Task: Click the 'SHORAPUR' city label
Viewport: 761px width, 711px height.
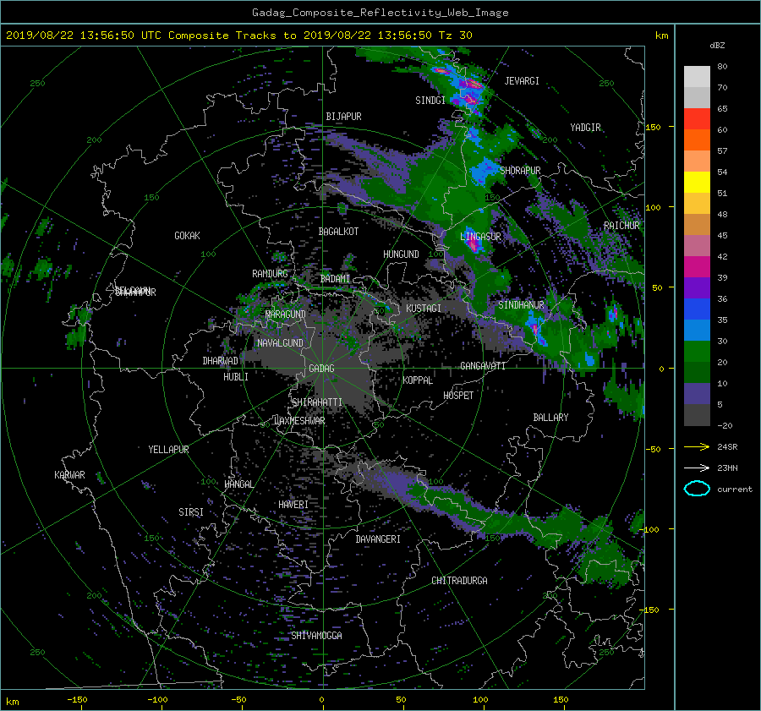Action: (x=520, y=171)
